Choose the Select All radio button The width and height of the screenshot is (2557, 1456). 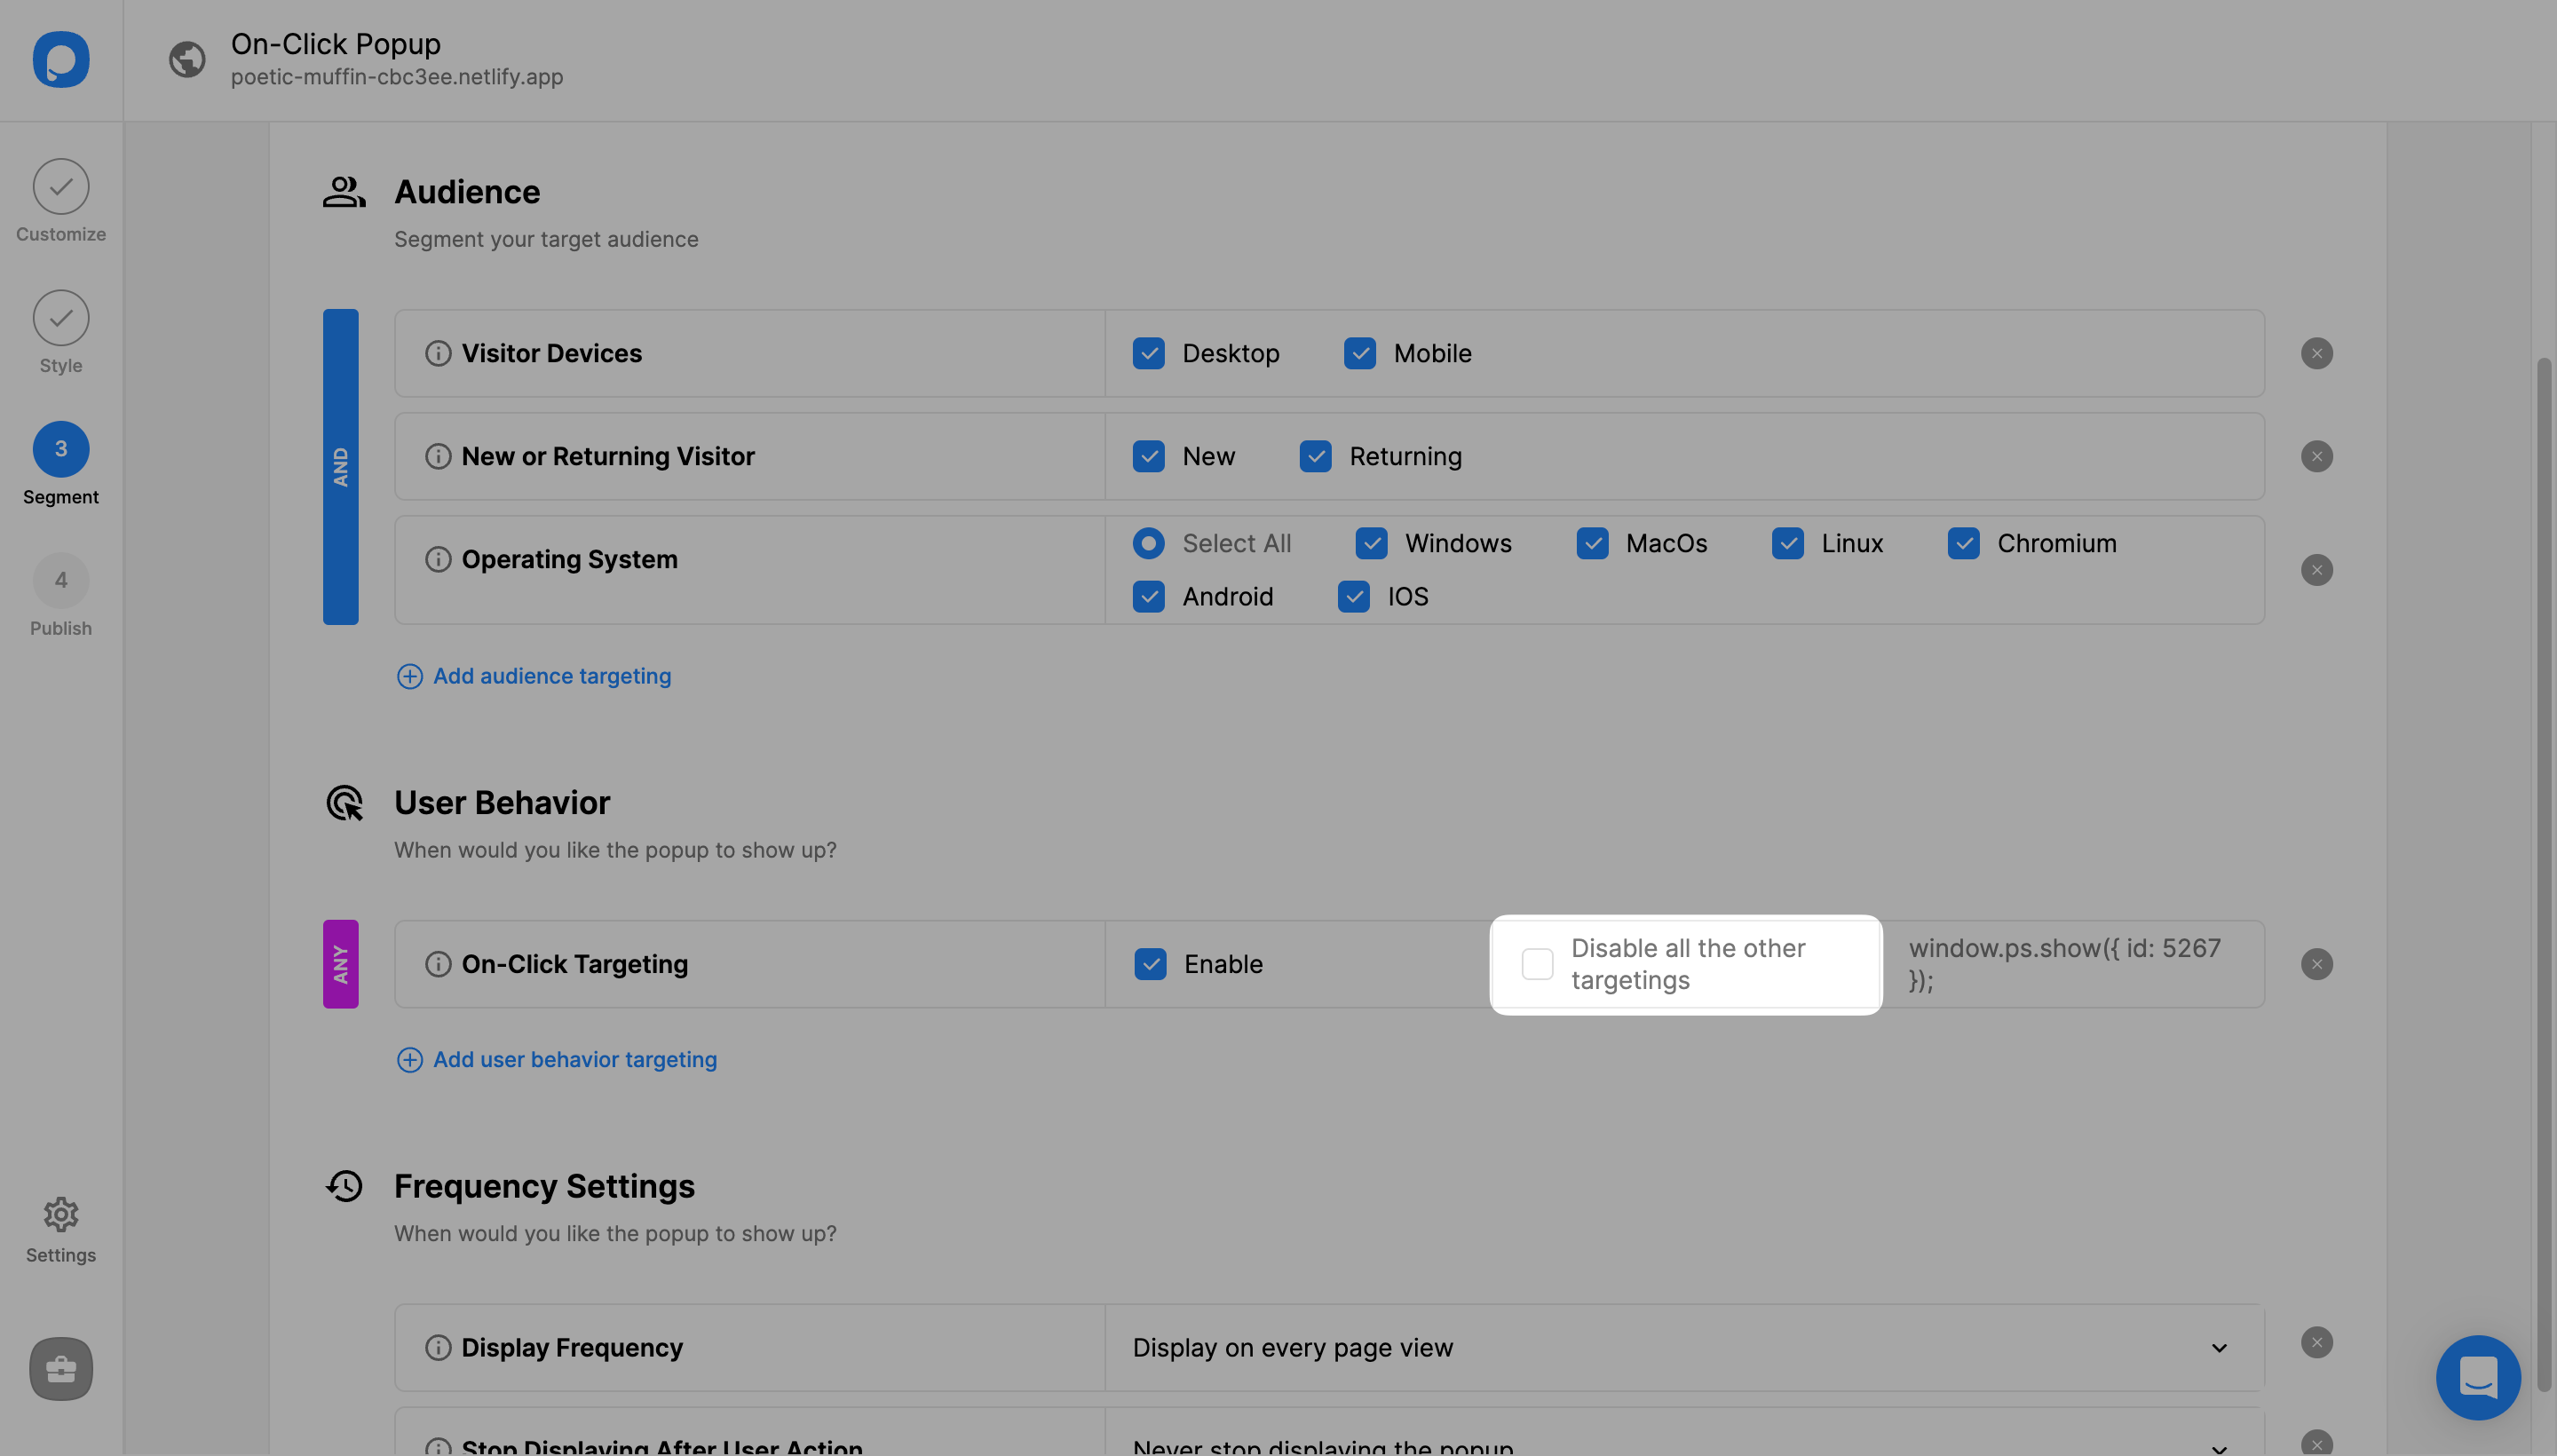click(1148, 543)
